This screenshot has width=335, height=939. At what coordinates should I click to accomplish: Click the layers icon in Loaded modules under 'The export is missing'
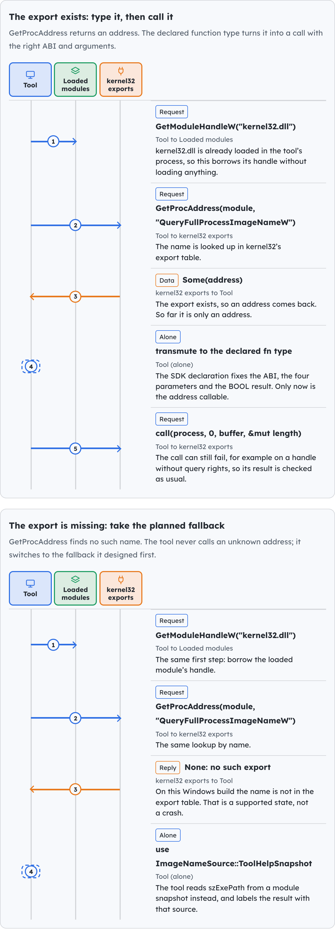[75, 580]
